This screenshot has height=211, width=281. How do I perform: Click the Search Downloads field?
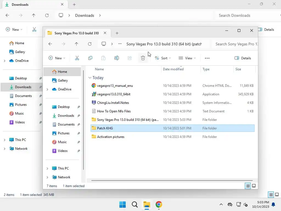tap(248, 15)
